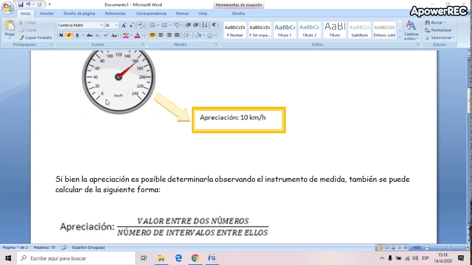Click the Office button

click(x=8, y=7)
